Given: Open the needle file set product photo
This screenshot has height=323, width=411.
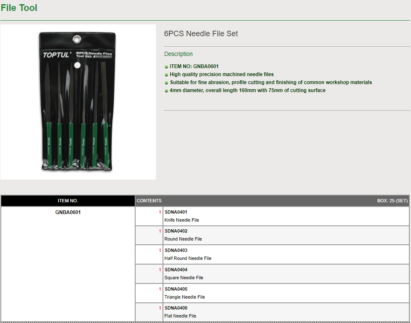Looking at the screenshot, I should coord(78,102).
